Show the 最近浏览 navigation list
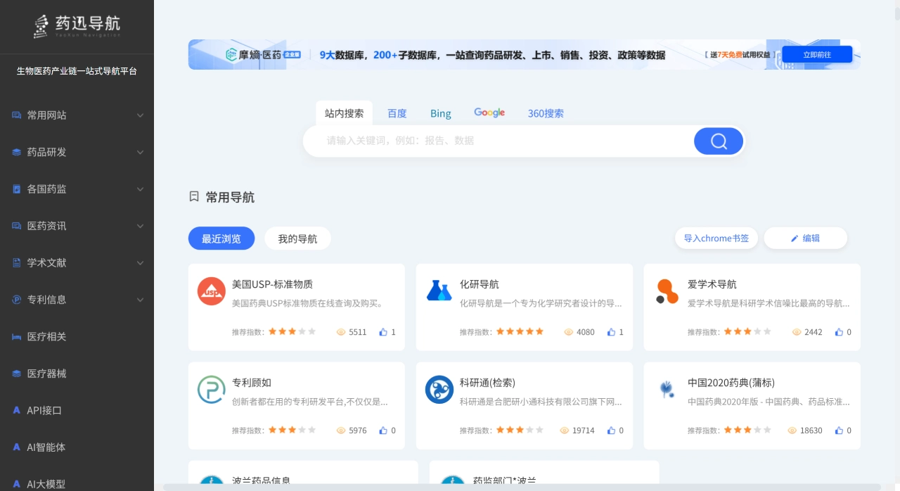This screenshot has height=491, width=900. click(x=221, y=238)
